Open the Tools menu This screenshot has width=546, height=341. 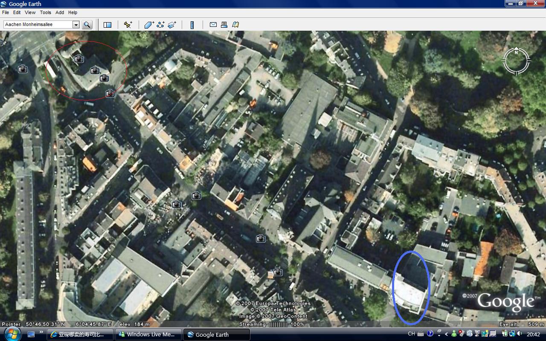coord(46,13)
